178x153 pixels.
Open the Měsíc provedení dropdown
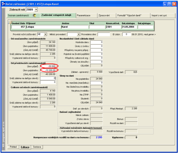79,34
